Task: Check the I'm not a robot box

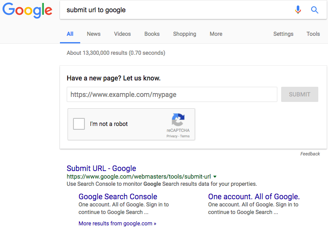Action: point(79,124)
